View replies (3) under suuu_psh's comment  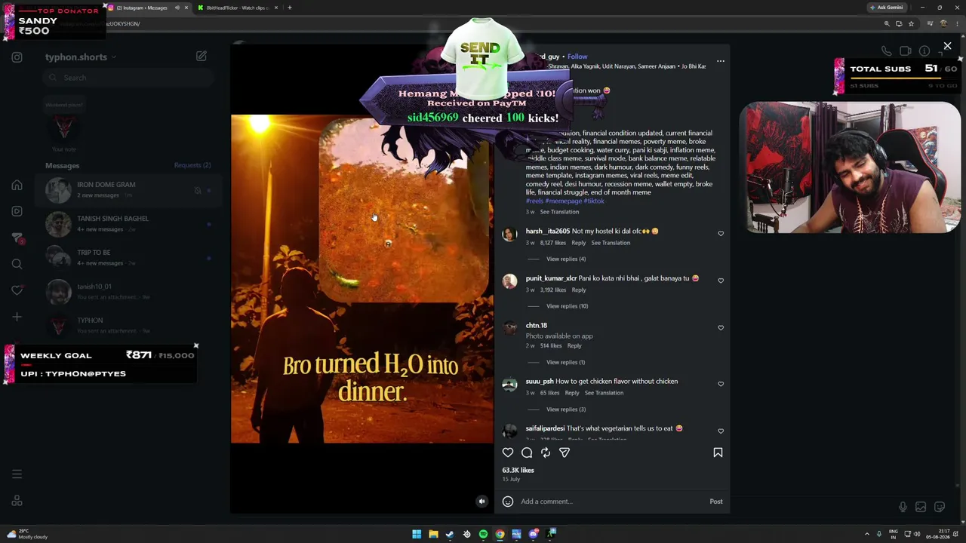click(566, 410)
